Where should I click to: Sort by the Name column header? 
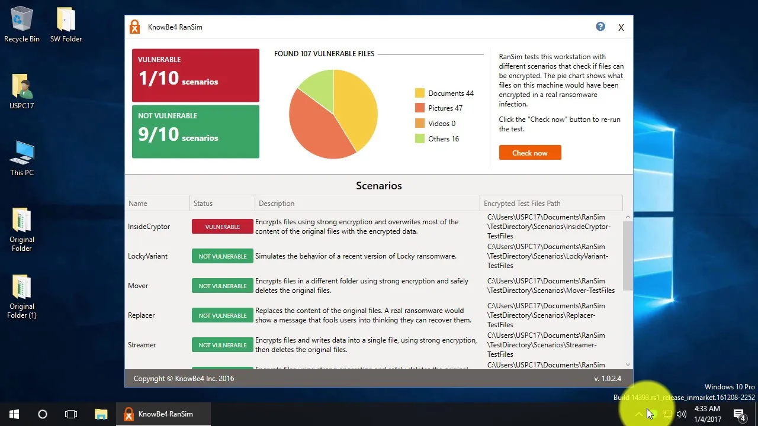tap(157, 203)
